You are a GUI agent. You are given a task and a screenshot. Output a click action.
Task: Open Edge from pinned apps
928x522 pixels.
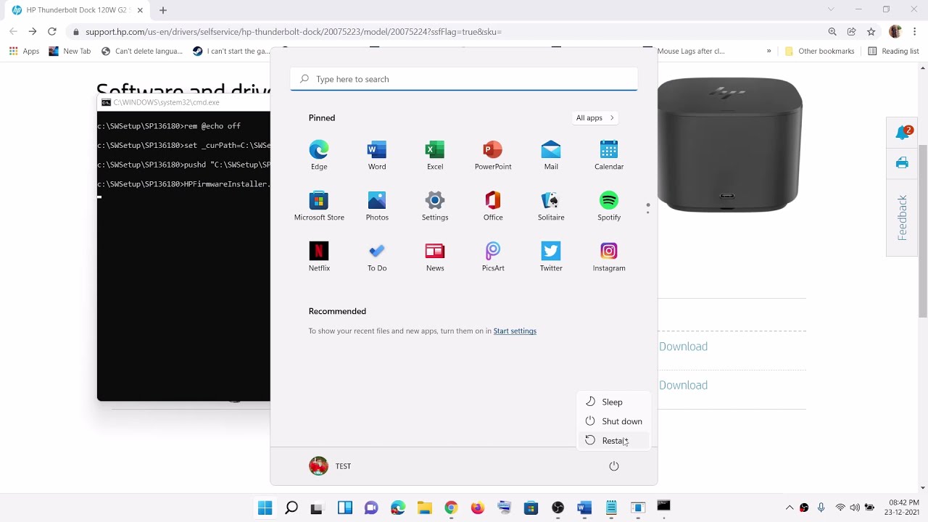coord(319,156)
